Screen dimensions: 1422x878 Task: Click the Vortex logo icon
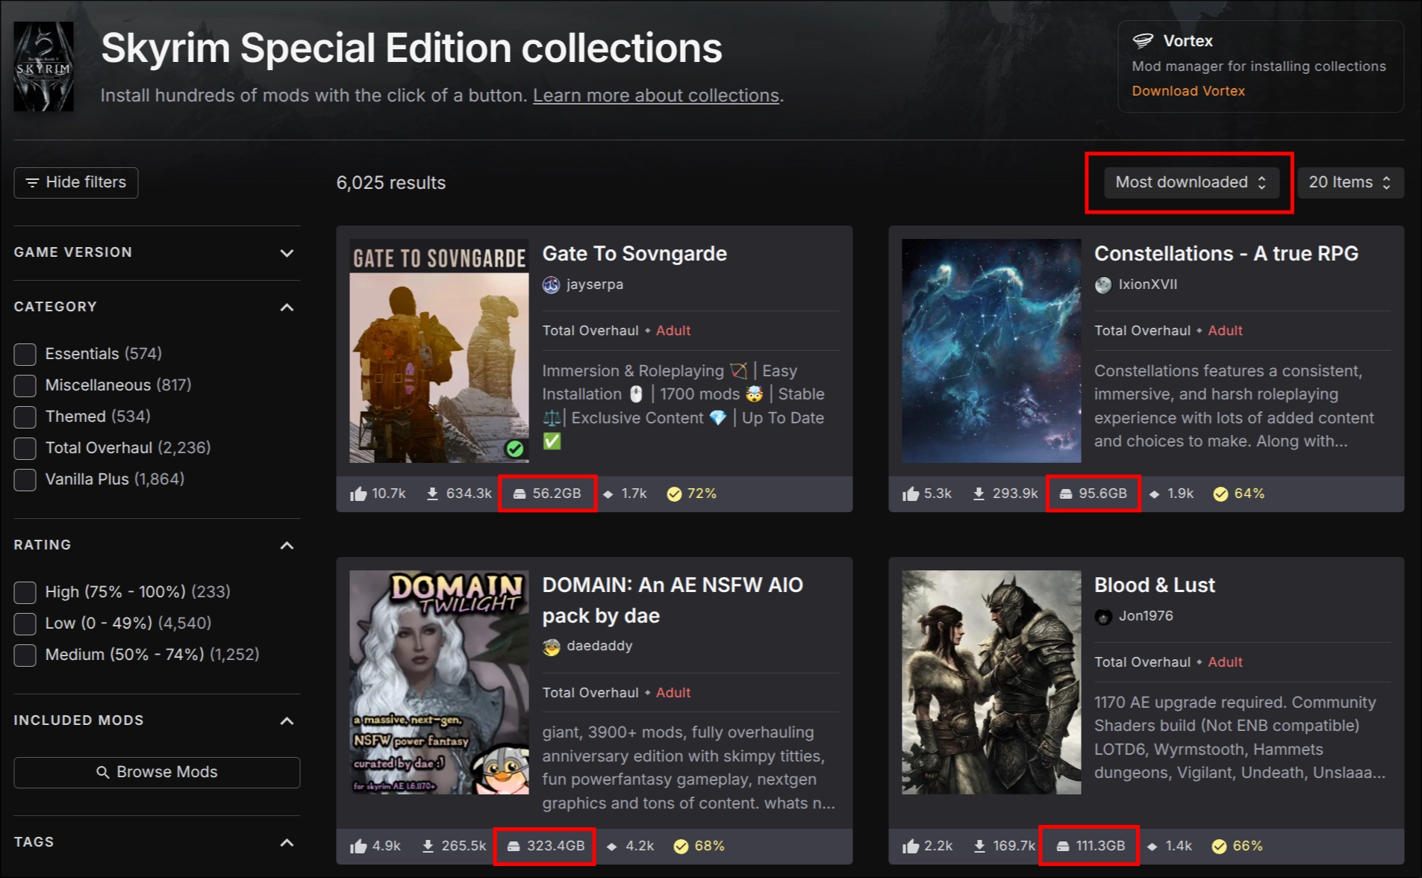click(x=1143, y=41)
